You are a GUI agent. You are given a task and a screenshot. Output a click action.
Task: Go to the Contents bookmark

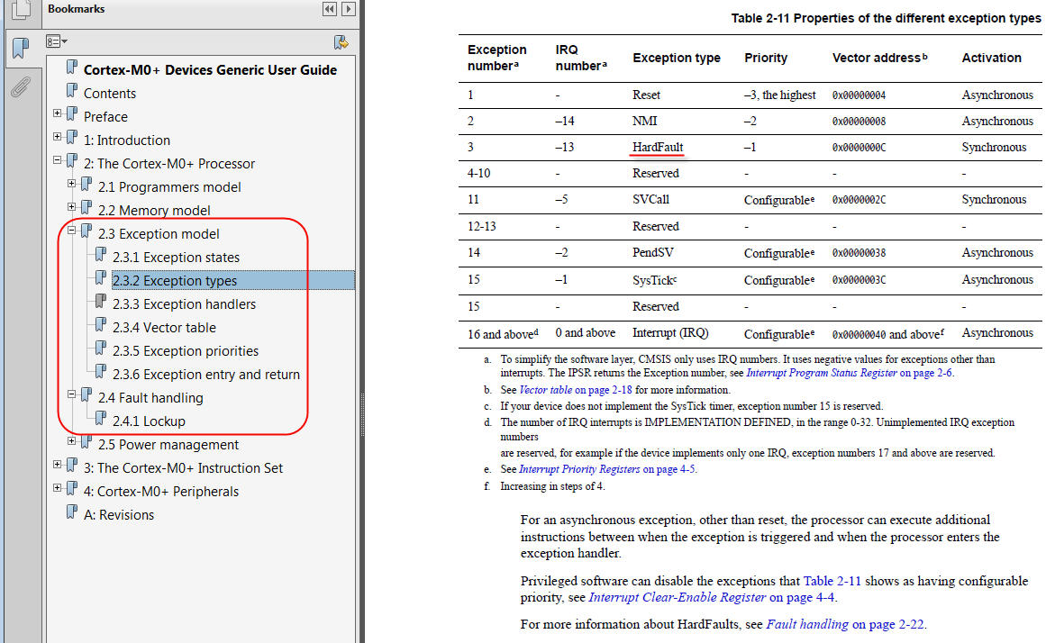pyautogui.click(x=110, y=94)
